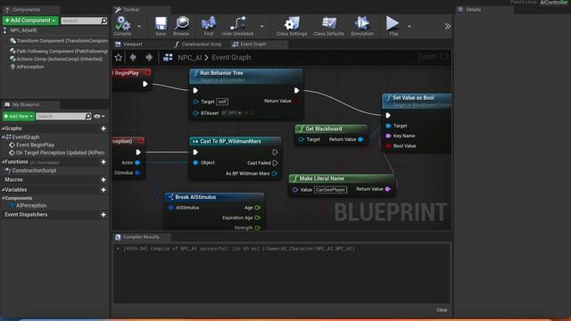571x321 pixels.
Task: Click NPC_AI in the breadcrumb
Action: tap(190, 57)
